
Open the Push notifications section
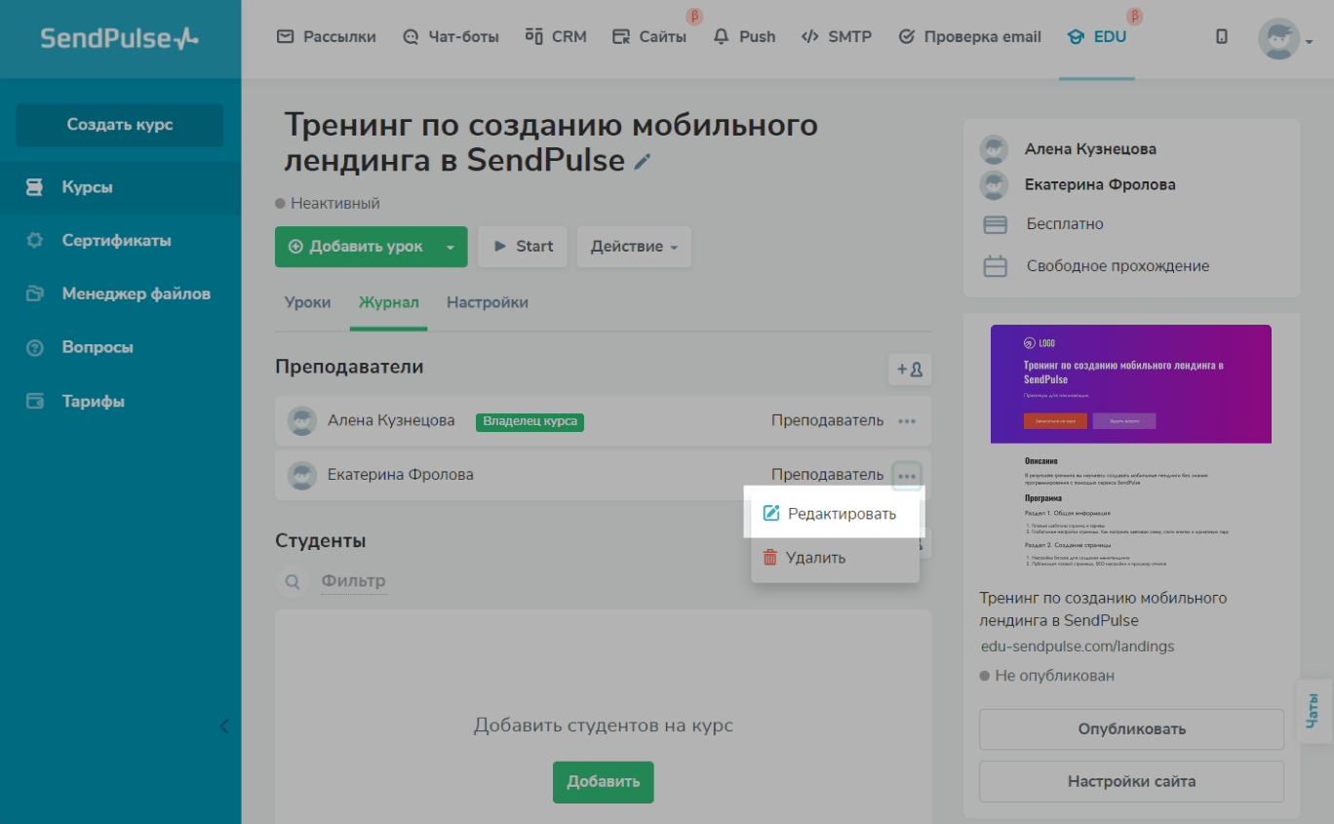pyautogui.click(x=744, y=37)
